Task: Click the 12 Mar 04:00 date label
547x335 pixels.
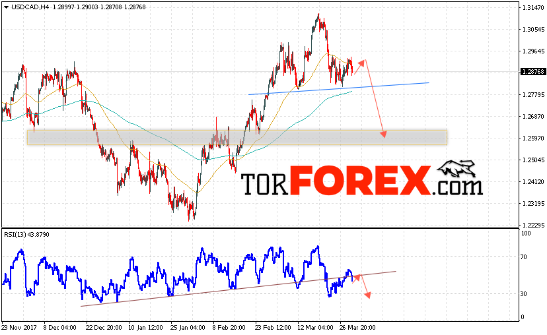Action: [315, 328]
